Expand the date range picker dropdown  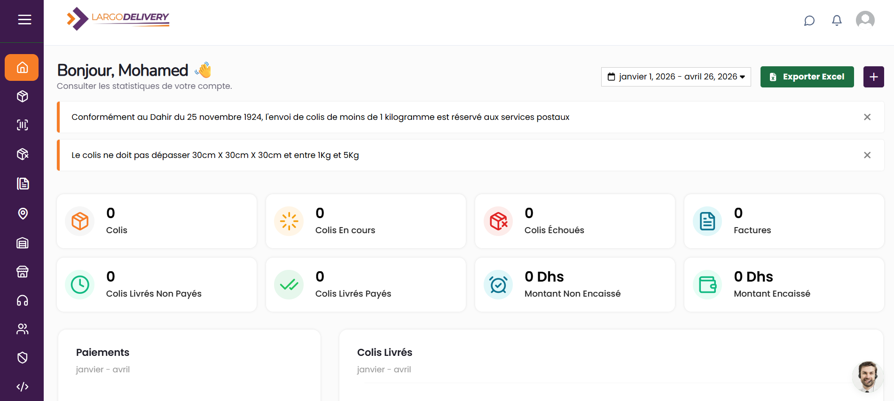tap(676, 77)
